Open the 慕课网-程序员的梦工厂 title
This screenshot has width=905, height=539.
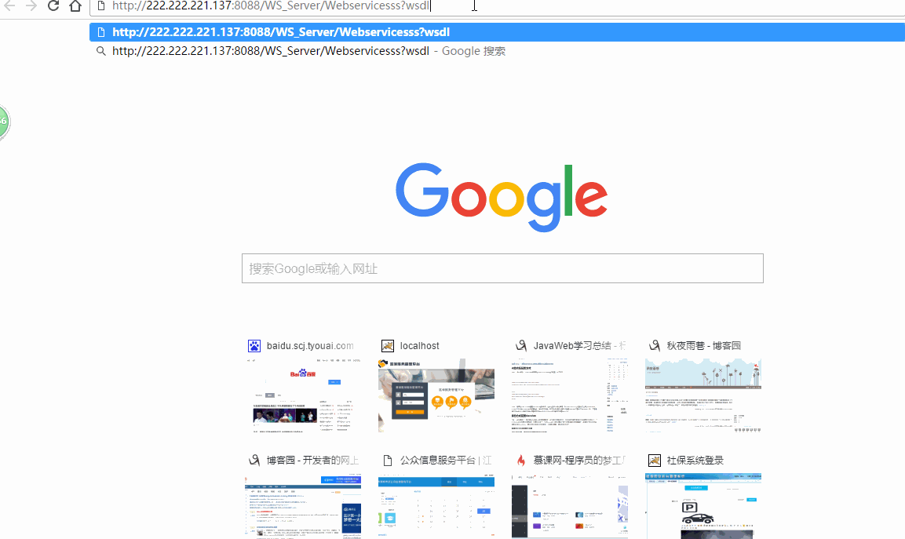point(579,460)
